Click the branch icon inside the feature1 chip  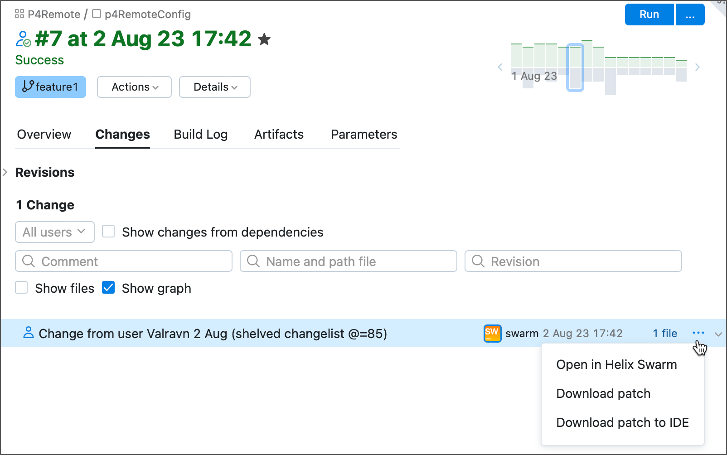pyautogui.click(x=27, y=87)
